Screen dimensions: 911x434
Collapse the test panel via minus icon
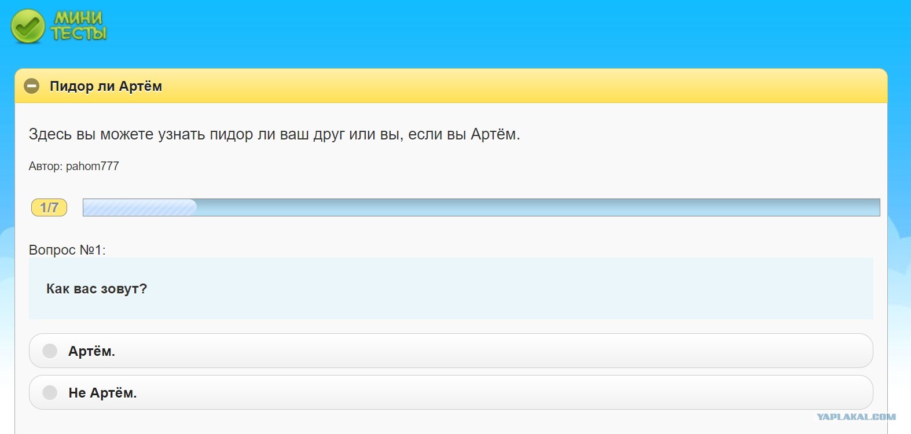31,86
